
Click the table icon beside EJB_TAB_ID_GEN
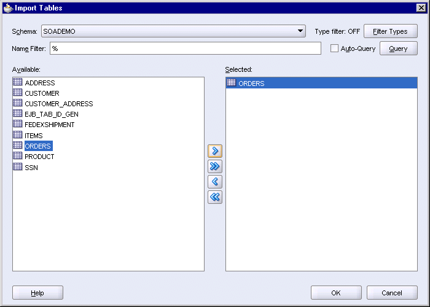pyautogui.click(x=18, y=113)
